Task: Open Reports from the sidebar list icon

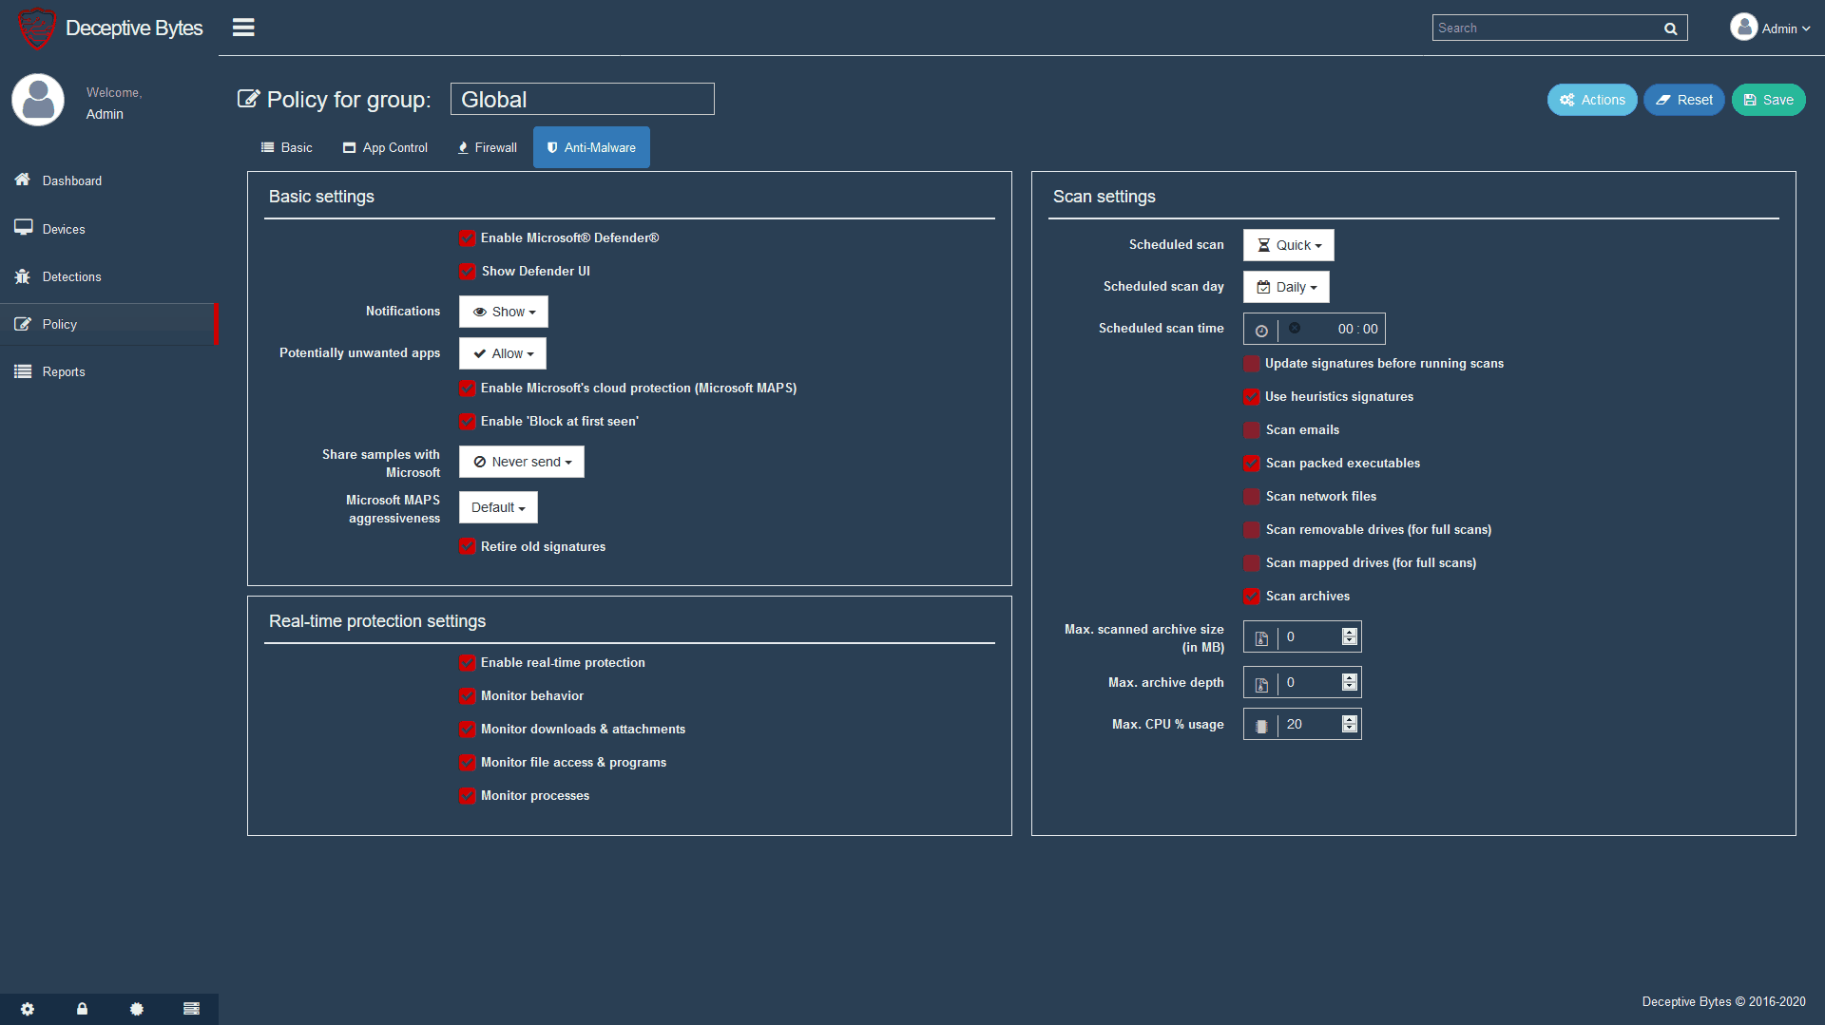Action: point(64,371)
